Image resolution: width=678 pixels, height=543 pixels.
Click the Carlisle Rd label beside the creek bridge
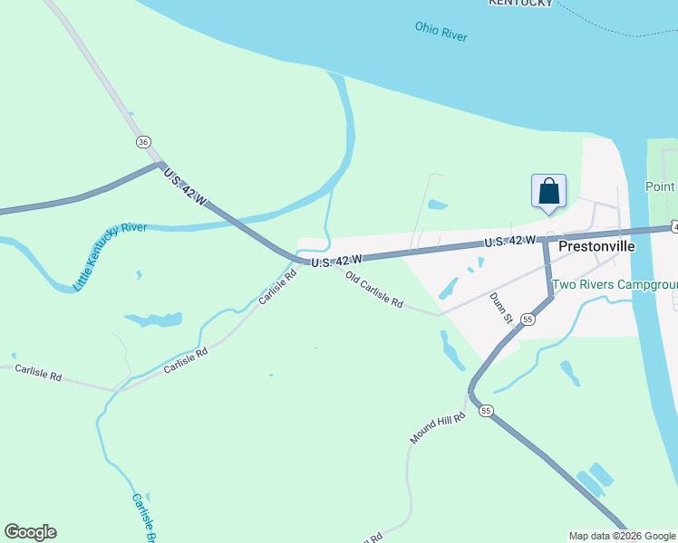coord(277,287)
